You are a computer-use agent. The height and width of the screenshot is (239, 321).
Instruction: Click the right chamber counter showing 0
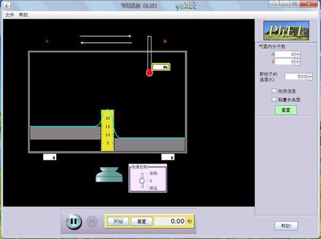tap(168, 157)
